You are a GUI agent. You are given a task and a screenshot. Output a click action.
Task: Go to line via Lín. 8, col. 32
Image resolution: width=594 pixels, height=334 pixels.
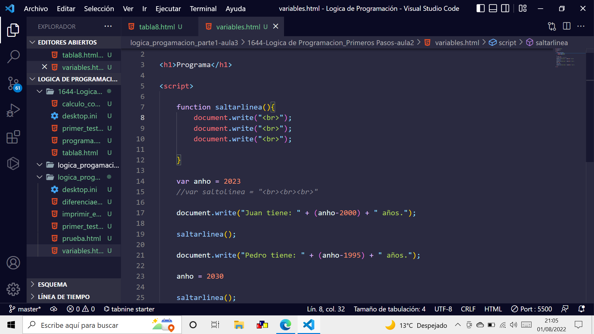(326, 309)
